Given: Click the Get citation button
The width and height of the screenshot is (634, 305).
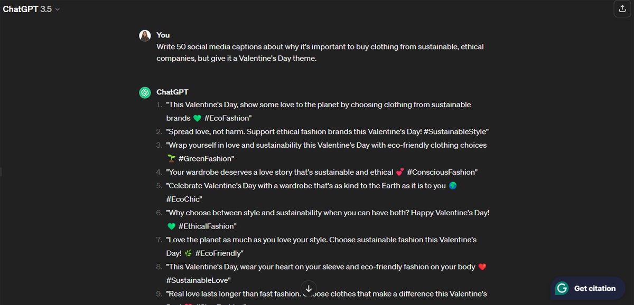Looking at the screenshot, I should point(588,289).
